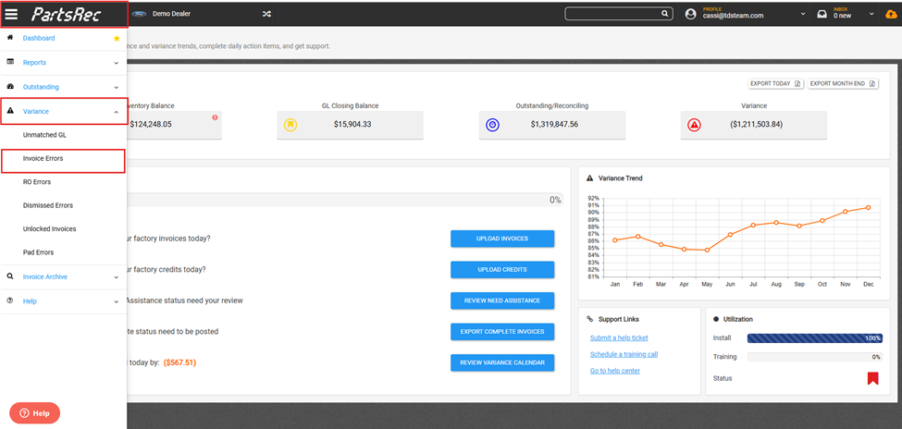Image resolution: width=902 pixels, height=429 pixels.
Task: Open RO Errors in sidebar
Action: click(37, 182)
